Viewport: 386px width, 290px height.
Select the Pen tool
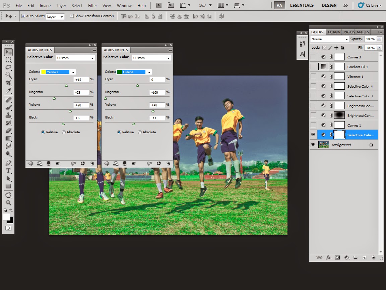8,163
